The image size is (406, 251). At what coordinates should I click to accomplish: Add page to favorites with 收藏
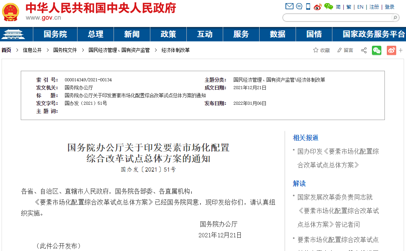tap(321, 50)
